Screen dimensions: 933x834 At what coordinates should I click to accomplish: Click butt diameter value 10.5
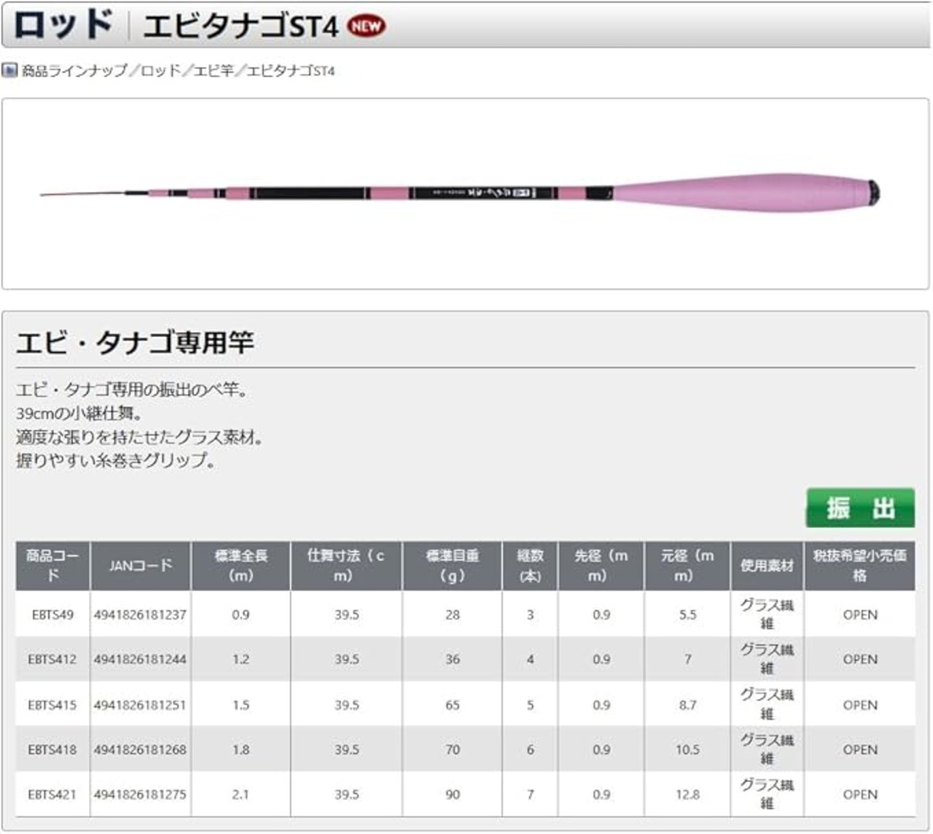tap(688, 749)
